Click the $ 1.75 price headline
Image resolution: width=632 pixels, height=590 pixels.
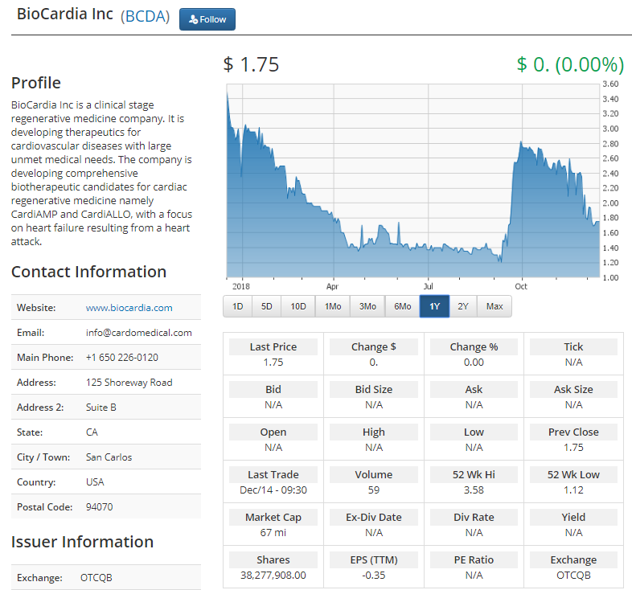[x=251, y=64]
